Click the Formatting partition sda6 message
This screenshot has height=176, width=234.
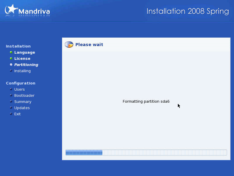[x=146, y=101]
